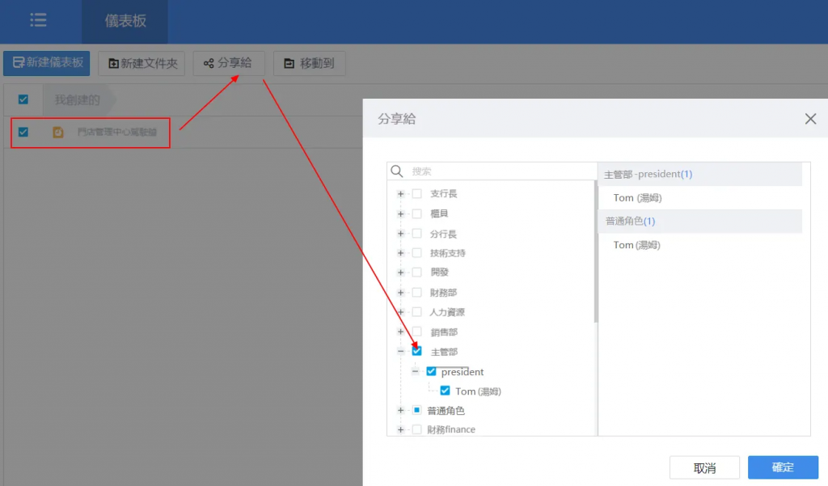Click the orange dashboard file icon
The image size is (828, 486).
[x=58, y=132]
